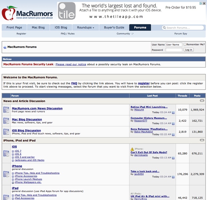The image size is (207, 200).
Task: Click the search magnifier icon
Action: pos(164,27)
